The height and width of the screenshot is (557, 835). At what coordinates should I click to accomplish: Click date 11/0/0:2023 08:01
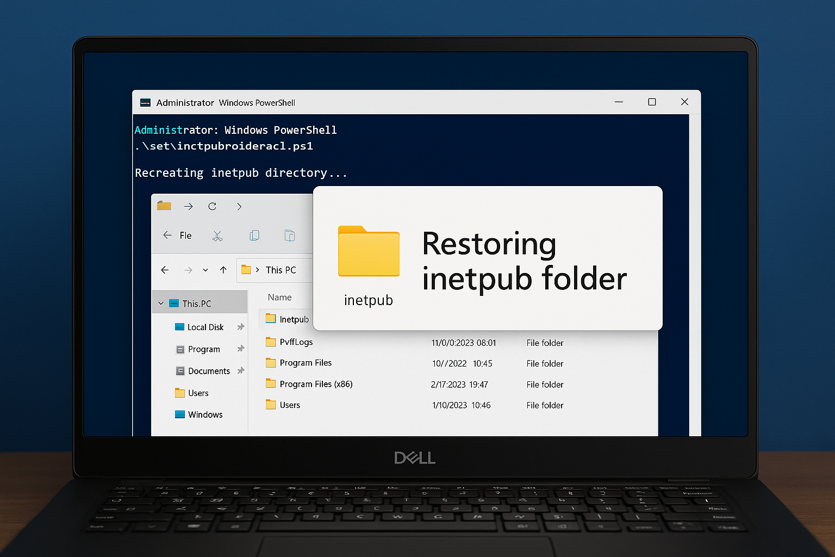[464, 343]
